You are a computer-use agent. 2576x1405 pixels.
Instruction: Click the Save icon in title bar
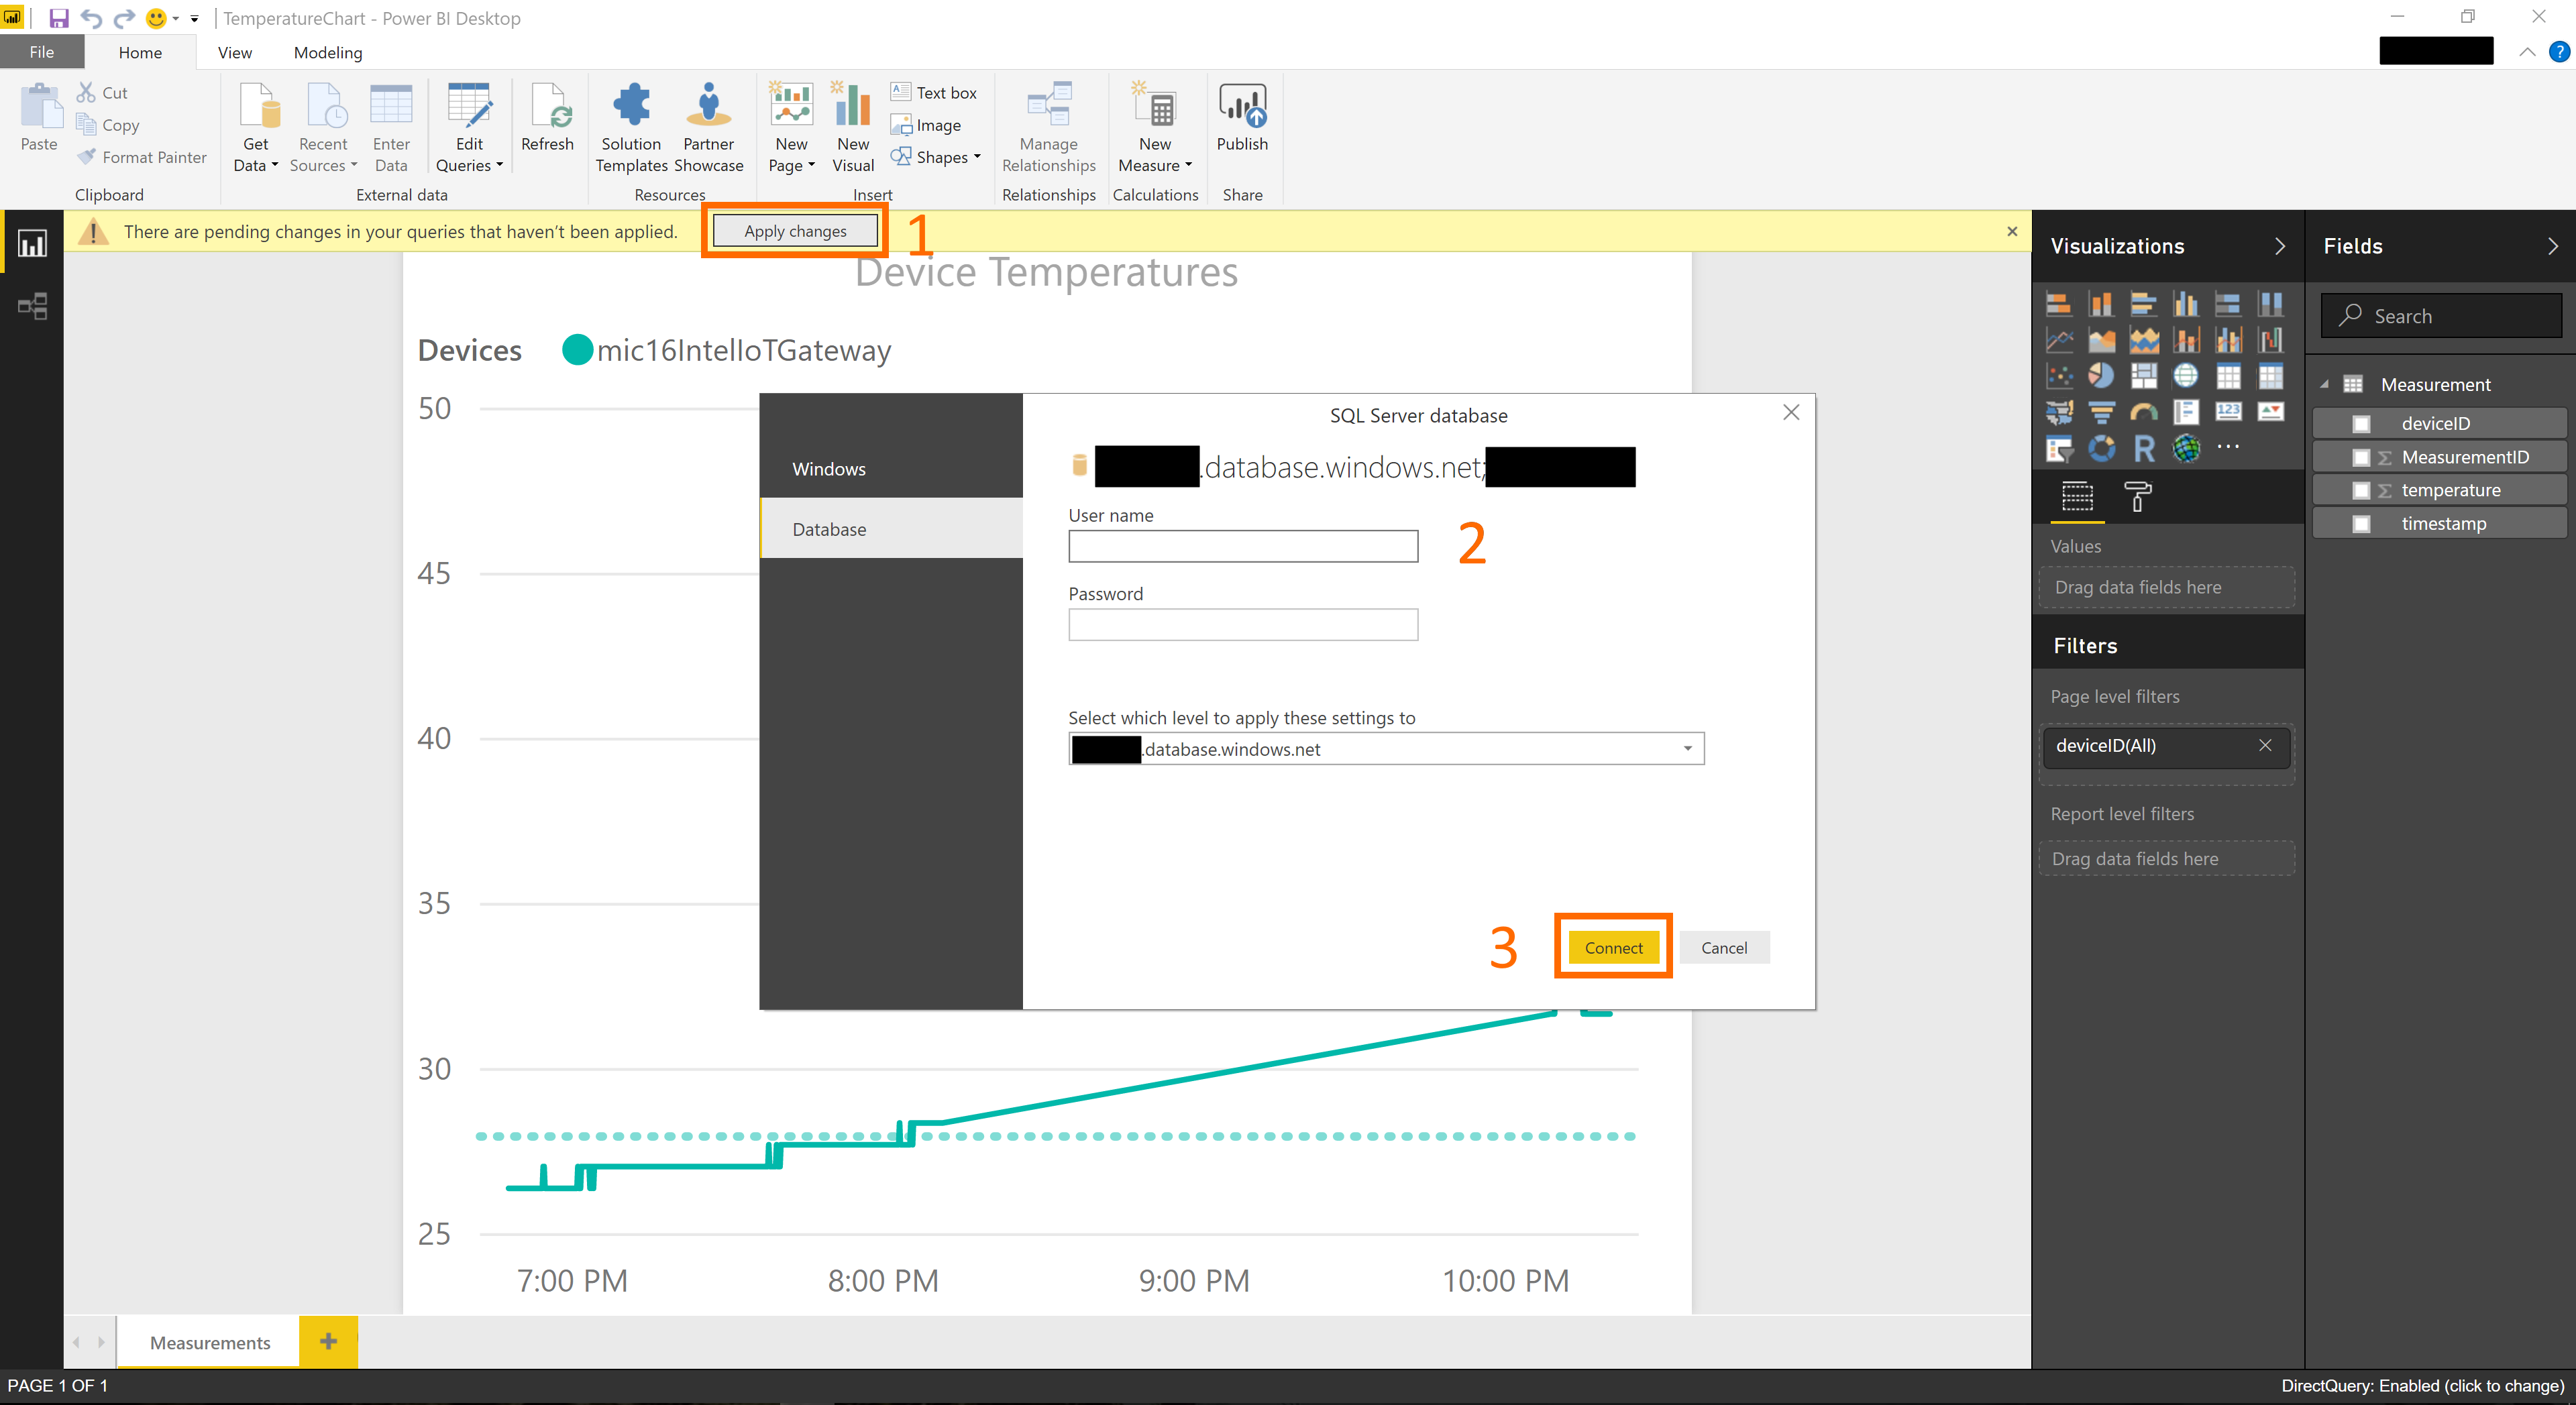(59, 18)
